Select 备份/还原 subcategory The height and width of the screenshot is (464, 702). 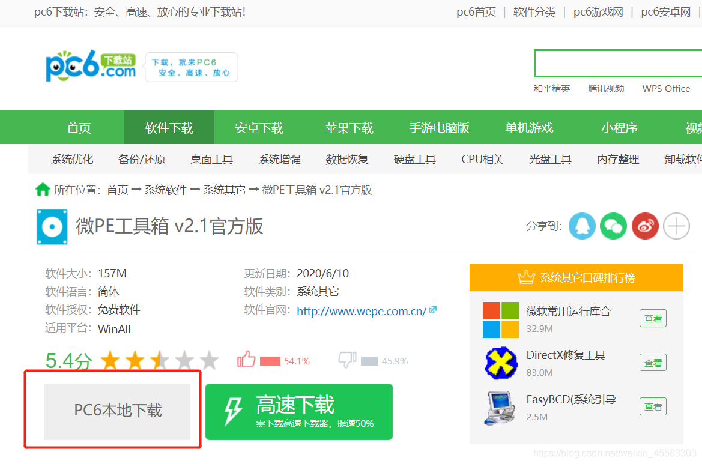pos(142,159)
